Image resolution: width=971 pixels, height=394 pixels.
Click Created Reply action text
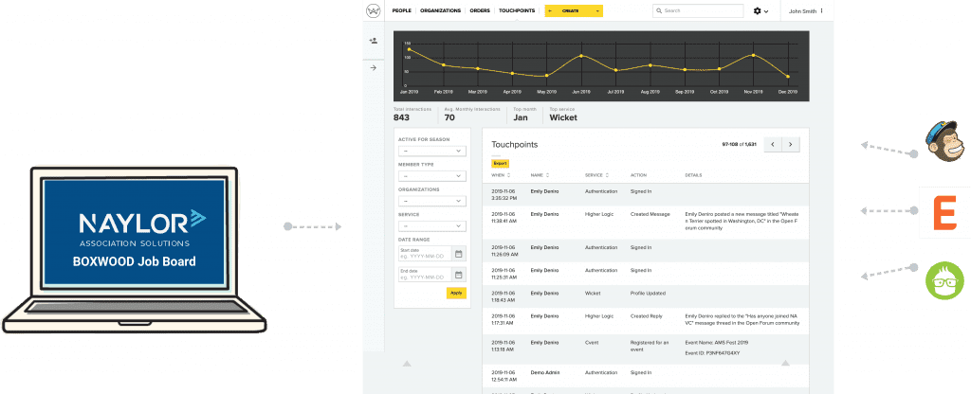[646, 315]
